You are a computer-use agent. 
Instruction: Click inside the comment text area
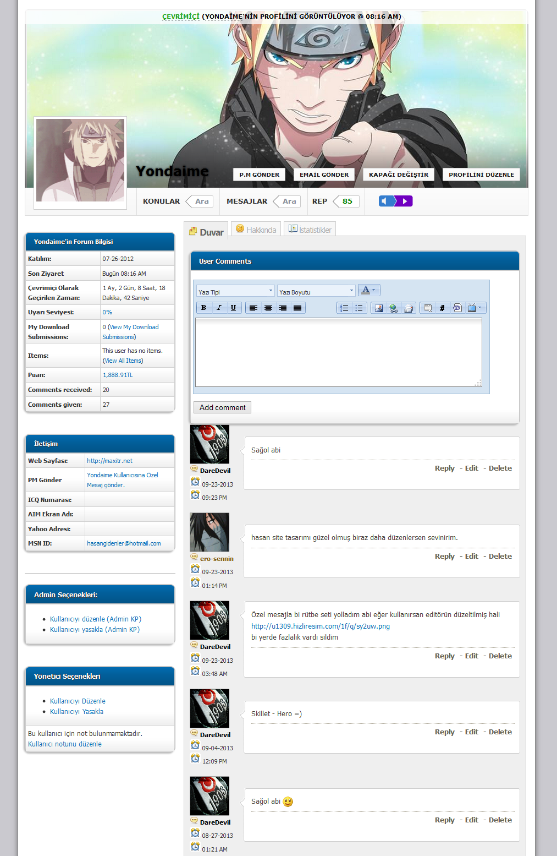click(x=339, y=352)
